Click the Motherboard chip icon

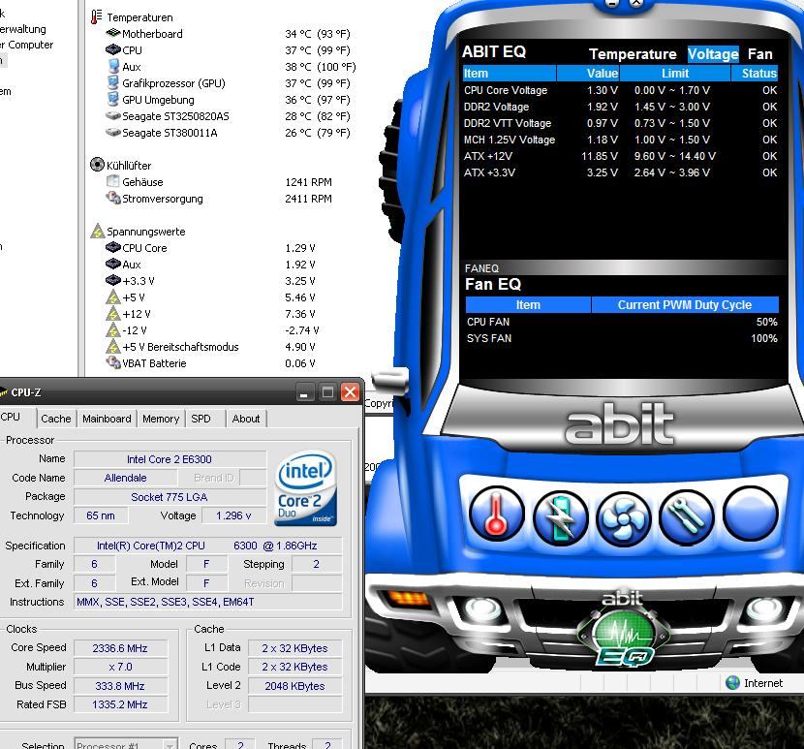pos(112,33)
